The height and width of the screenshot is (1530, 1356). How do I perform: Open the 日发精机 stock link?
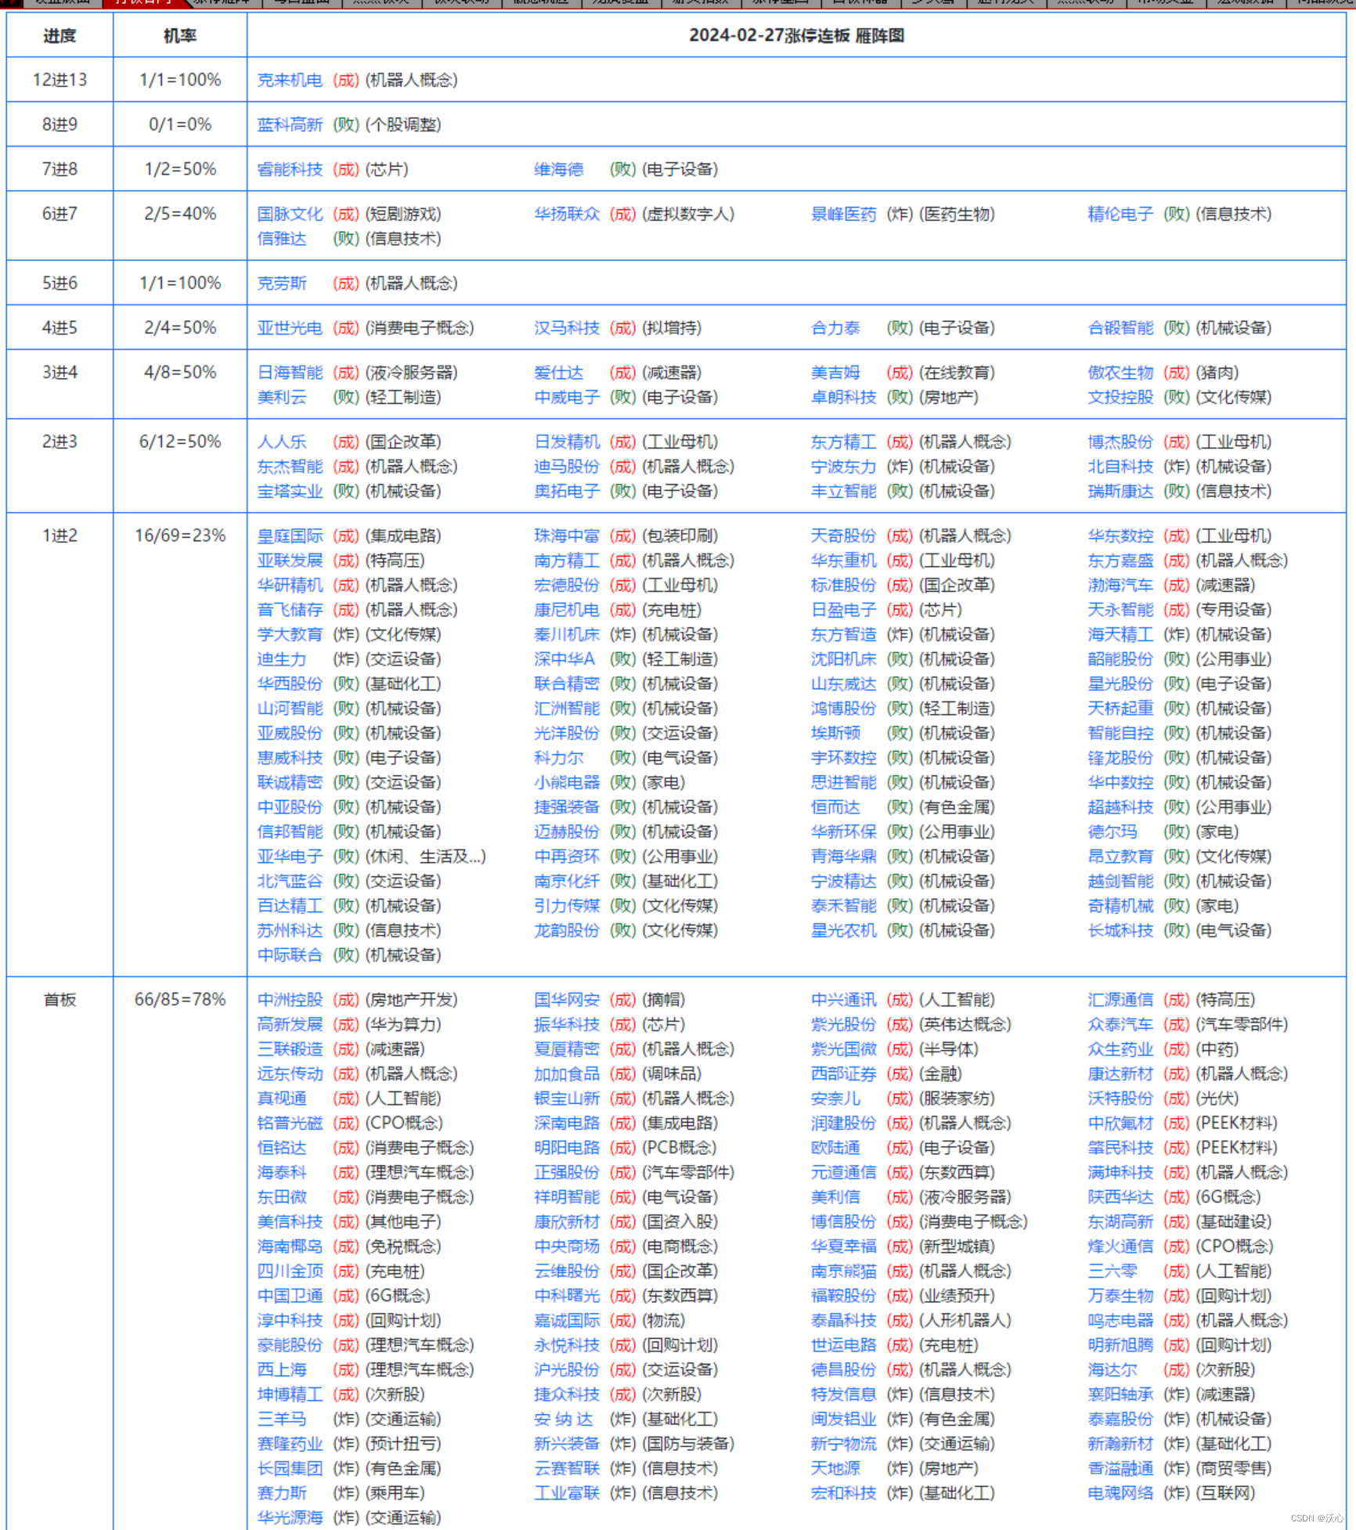pyautogui.click(x=567, y=442)
